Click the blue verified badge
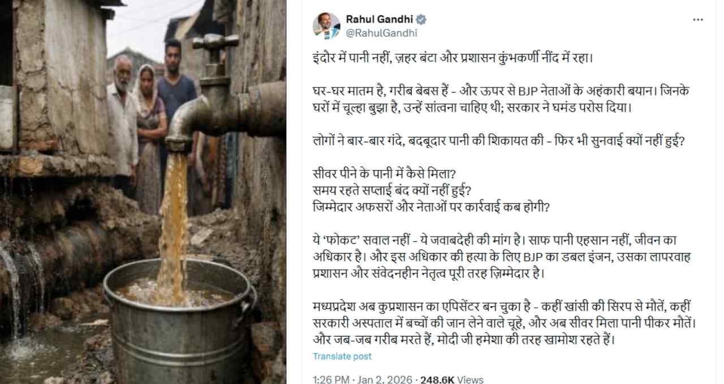 coord(421,20)
